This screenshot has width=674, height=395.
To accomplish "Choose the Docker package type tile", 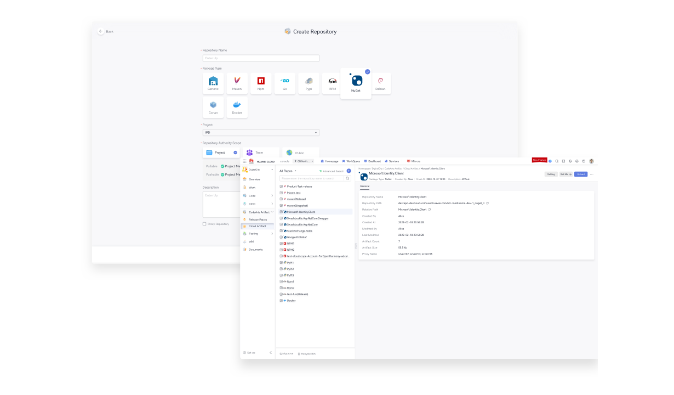I will pyautogui.click(x=237, y=107).
